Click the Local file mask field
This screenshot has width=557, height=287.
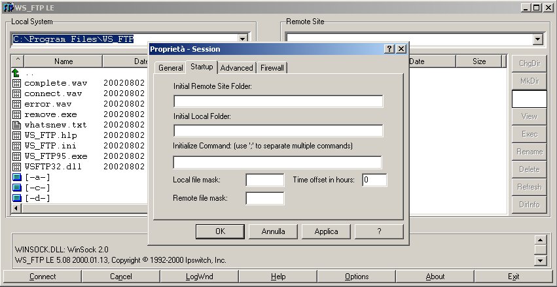coord(265,180)
